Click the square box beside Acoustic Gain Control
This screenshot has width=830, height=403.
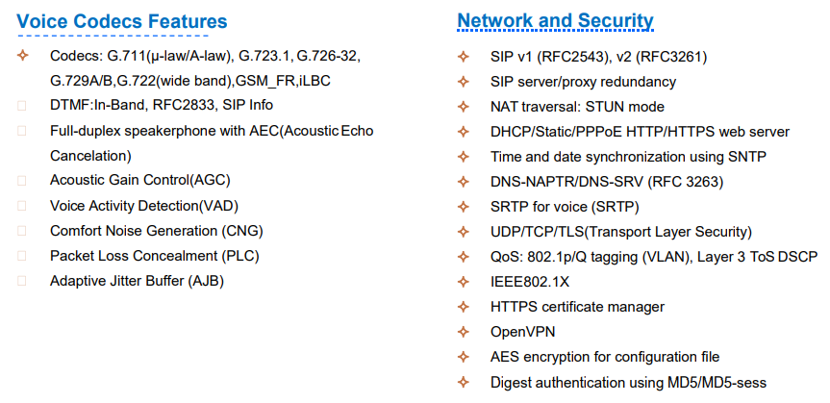[22, 181]
